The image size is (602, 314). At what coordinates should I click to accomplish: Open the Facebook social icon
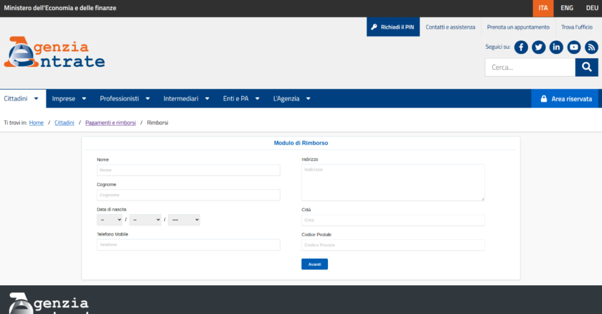(x=521, y=47)
